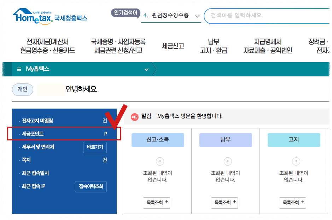The image size is (332, 220).
Task: Click the exclamation icon under 신고·소득
Action: click(x=160, y=161)
